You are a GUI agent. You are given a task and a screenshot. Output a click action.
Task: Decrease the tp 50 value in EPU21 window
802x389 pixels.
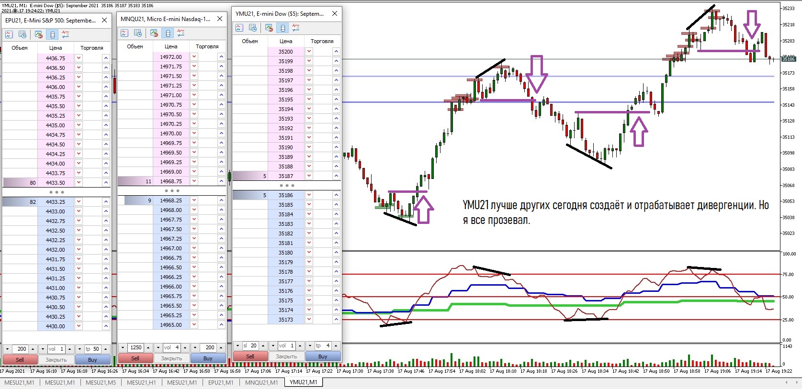point(79,349)
